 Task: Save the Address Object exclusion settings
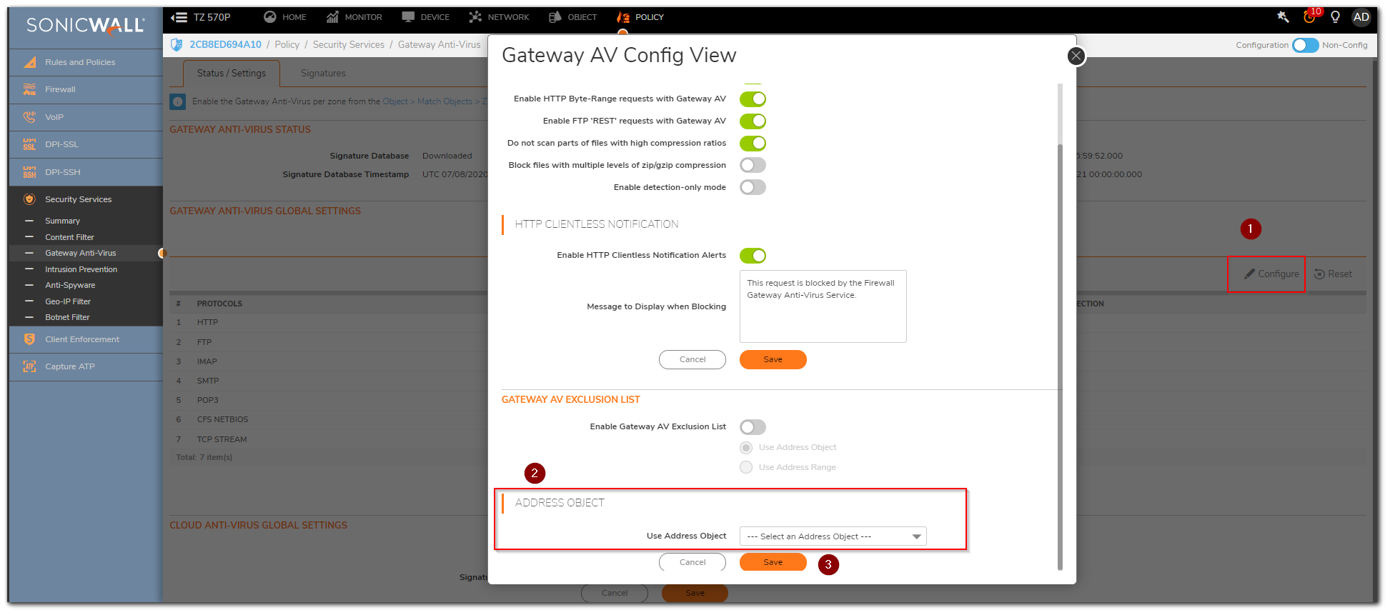[773, 562]
